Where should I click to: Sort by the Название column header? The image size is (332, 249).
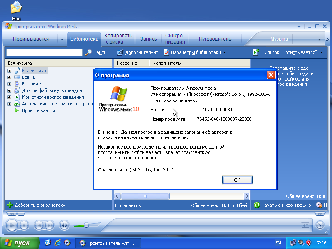[x=131, y=63]
